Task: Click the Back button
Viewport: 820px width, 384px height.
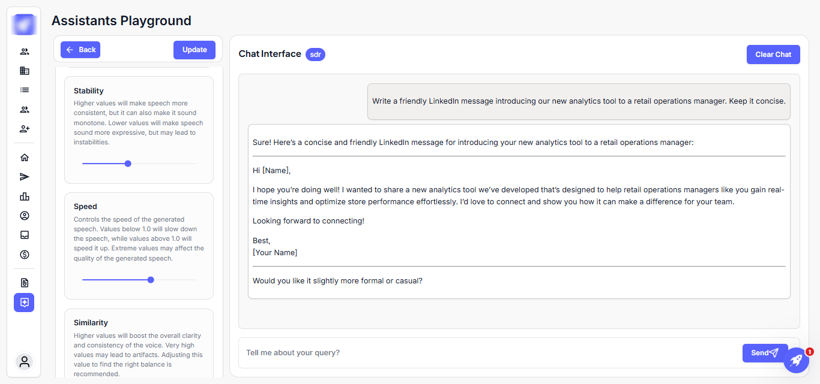Action: point(80,50)
